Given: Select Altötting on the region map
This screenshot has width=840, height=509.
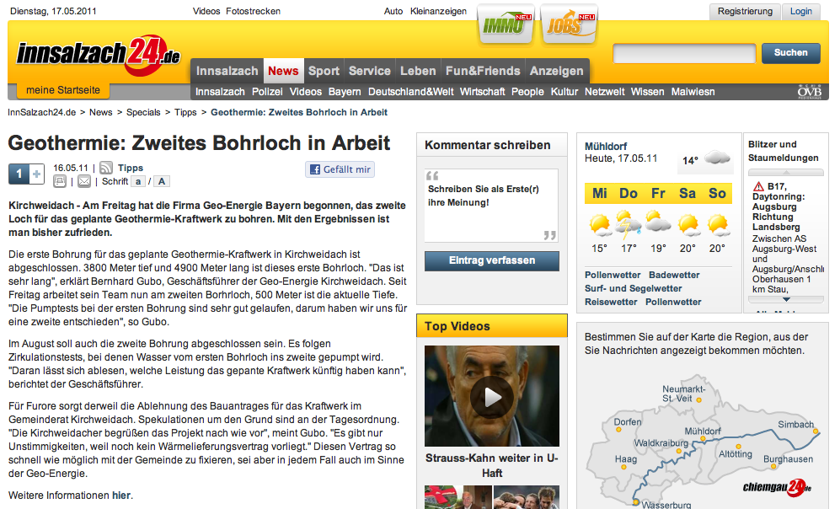Looking at the screenshot, I should click(x=735, y=453).
